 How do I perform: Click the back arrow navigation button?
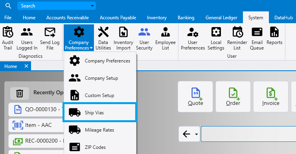coord(186,134)
